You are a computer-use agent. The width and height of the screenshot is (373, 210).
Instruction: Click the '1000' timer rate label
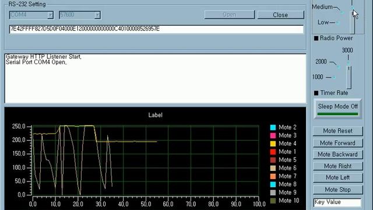[x=318, y=77]
